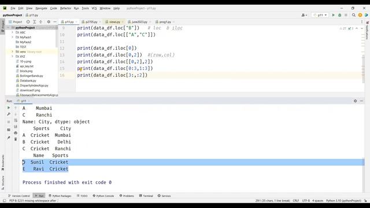Start debugging with the bug icon
Screen dimensions: 370x208
[340, 15]
